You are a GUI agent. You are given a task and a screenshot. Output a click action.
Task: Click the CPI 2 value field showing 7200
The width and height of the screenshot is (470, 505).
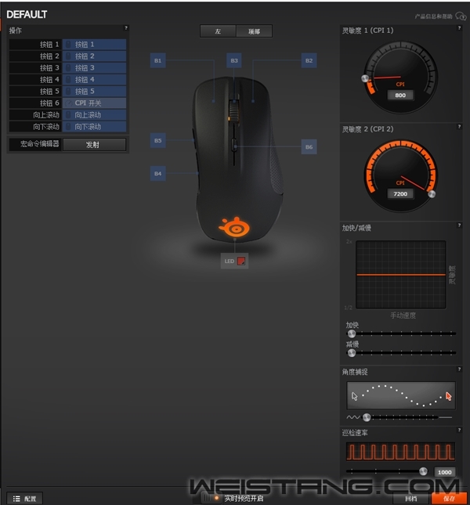point(400,194)
